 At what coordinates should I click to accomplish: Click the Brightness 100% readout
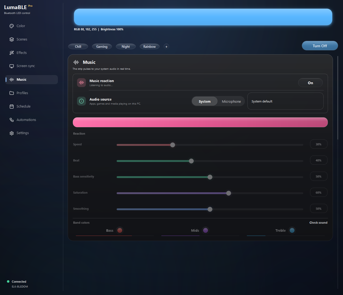point(112,29)
